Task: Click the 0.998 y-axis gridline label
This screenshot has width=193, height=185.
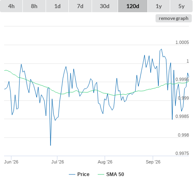Action: point(183,135)
